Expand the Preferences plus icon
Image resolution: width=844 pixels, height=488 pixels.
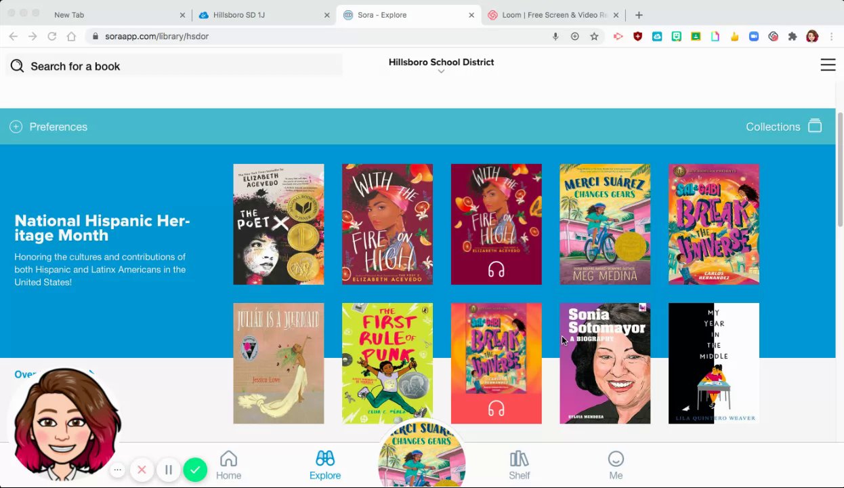(16, 127)
